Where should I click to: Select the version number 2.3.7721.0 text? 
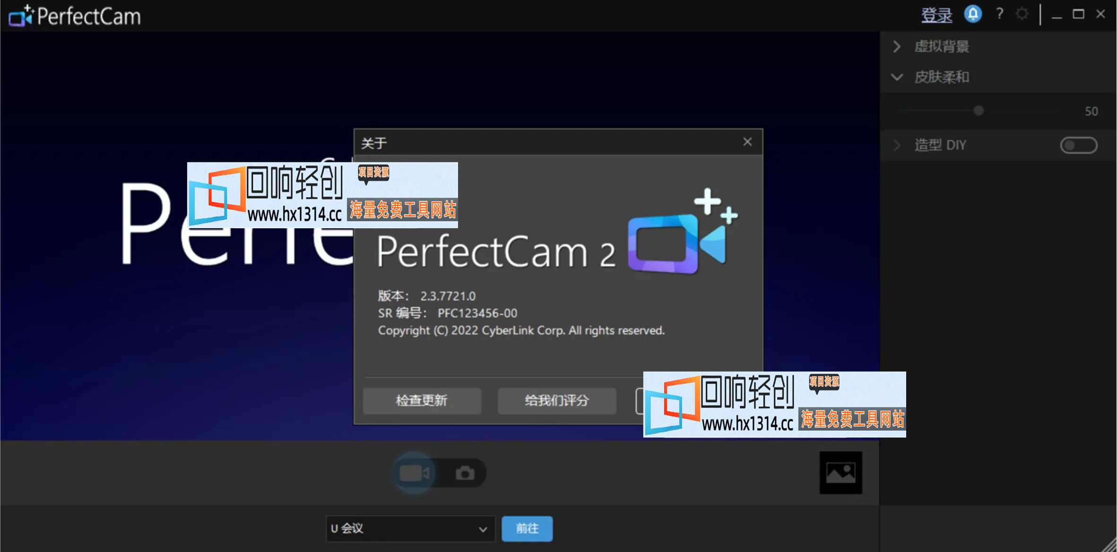pyautogui.click(x=448, y=296)
